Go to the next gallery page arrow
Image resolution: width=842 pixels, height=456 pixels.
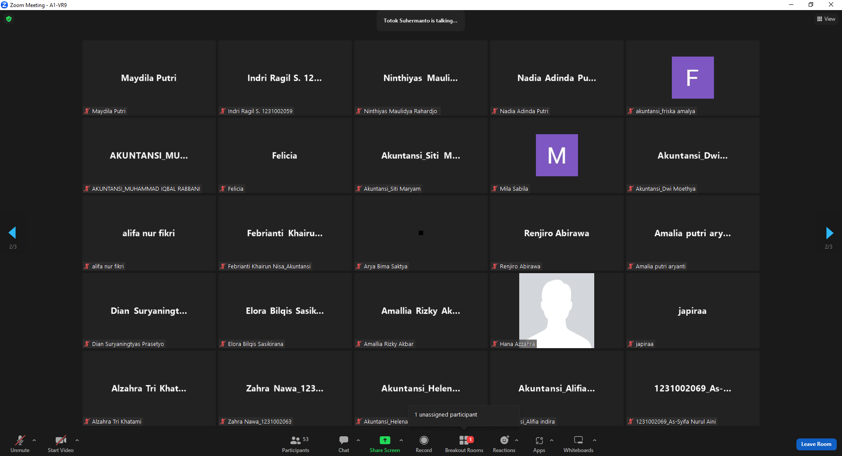pyautogui.click(x=829, y=233)
